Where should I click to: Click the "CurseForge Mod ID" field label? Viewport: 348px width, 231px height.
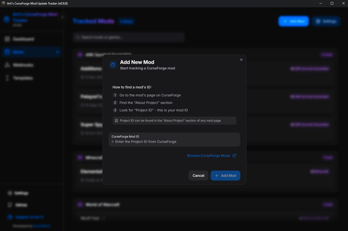coord(125,137)
